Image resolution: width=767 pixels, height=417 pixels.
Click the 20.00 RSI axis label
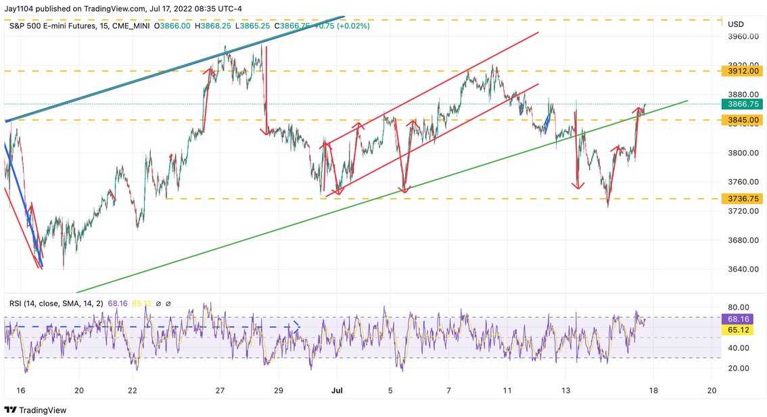point(739,368)
